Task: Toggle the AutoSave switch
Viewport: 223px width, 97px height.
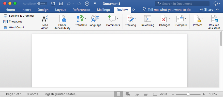Action: [42, 4]
